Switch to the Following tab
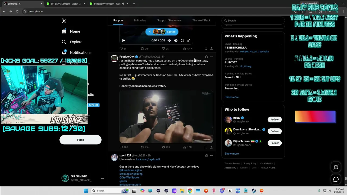Image resolution: width=347 pixels, height=195 pixels. pyautogui.click(x=140, y=20)
